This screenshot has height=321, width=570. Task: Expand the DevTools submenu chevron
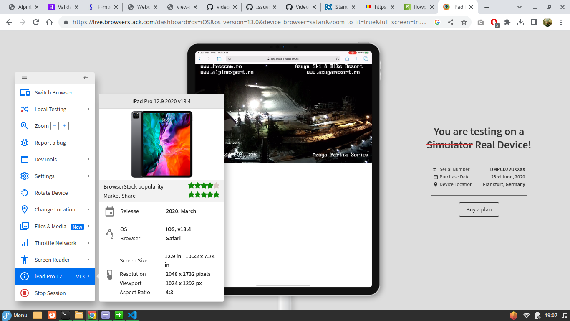tap(88, 159)
